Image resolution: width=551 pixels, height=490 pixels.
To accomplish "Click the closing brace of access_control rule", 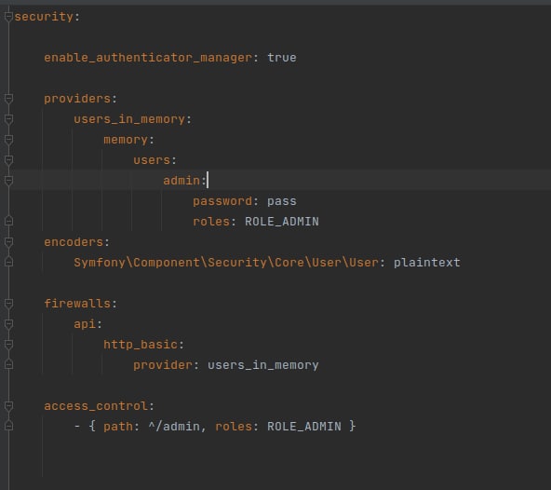I will (x=353, y=427).
